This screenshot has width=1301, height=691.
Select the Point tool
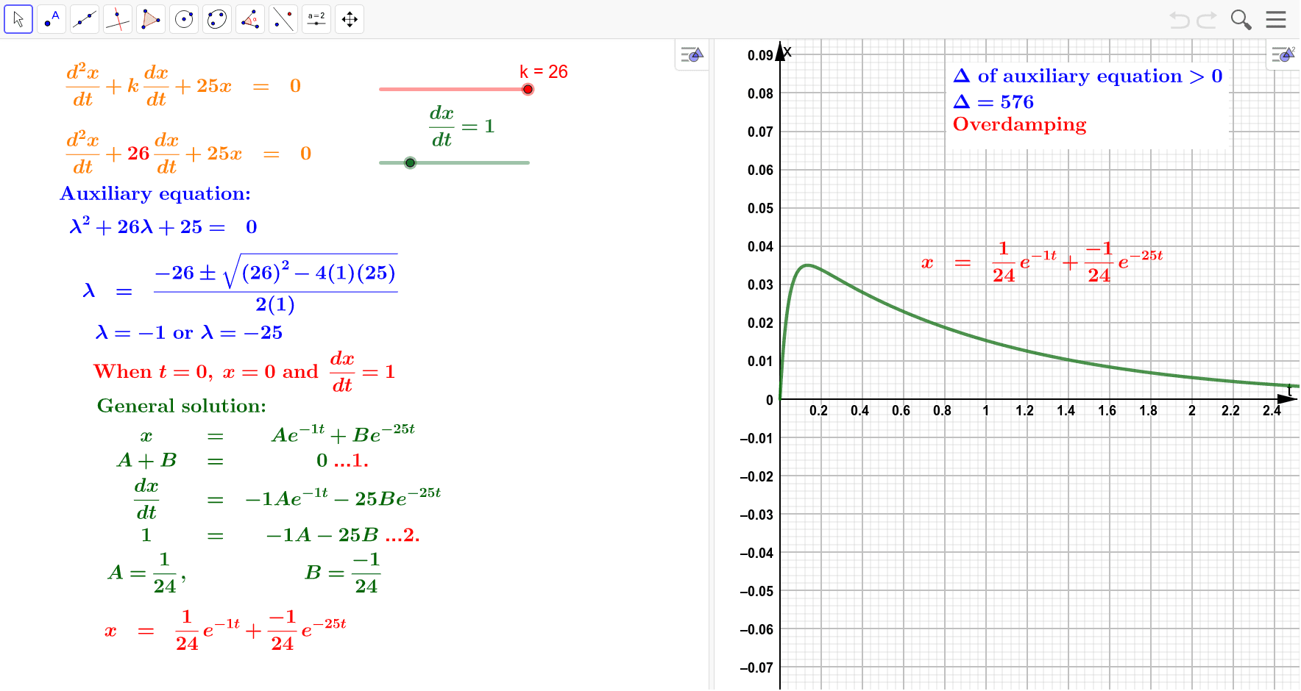(x=52, y=19)
